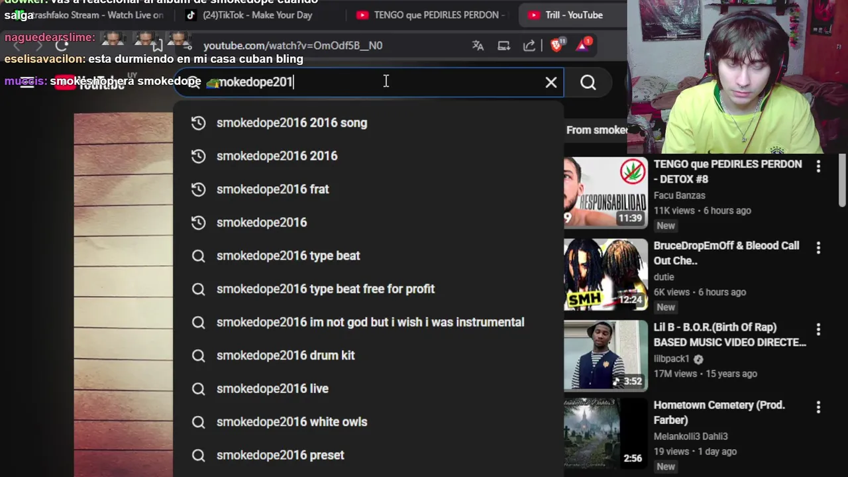Click the YouTube hamburger menu icon
Image resolution: width=848 pixels, height=477 pixels.
click(26, 83)
